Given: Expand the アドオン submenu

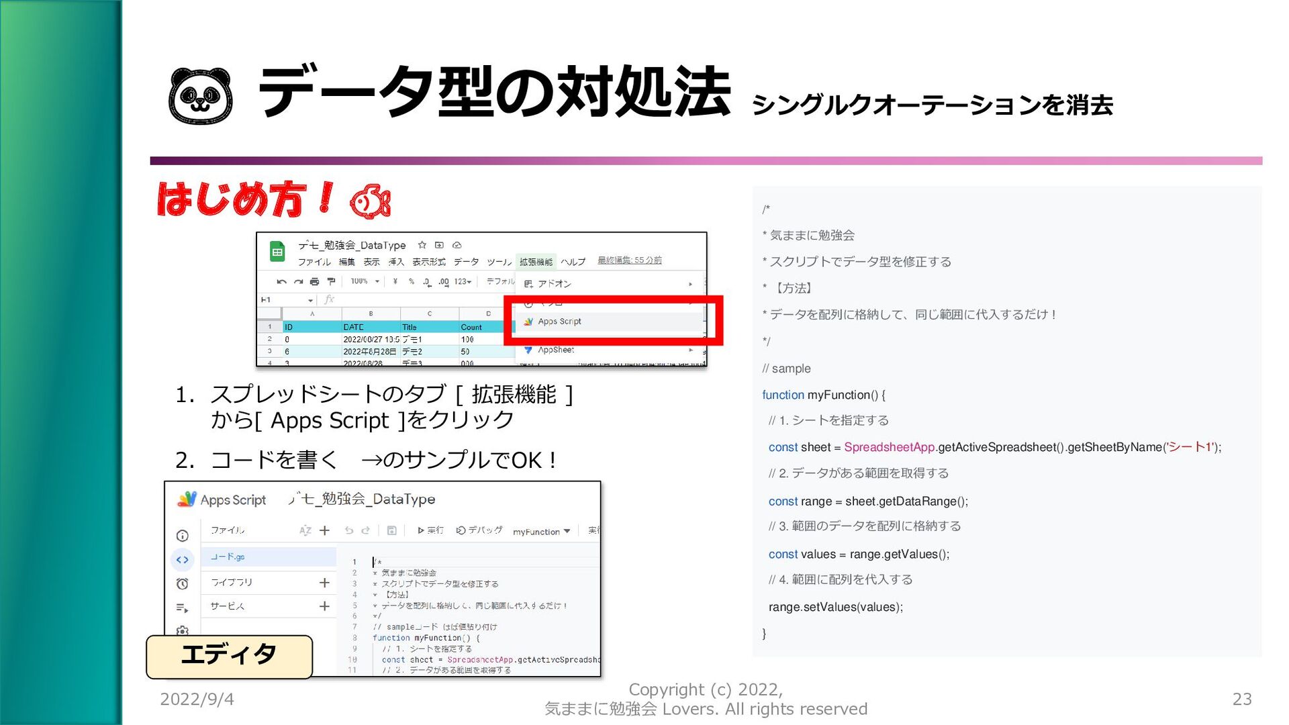Looking at the screenshot, I should click(609, 284).
